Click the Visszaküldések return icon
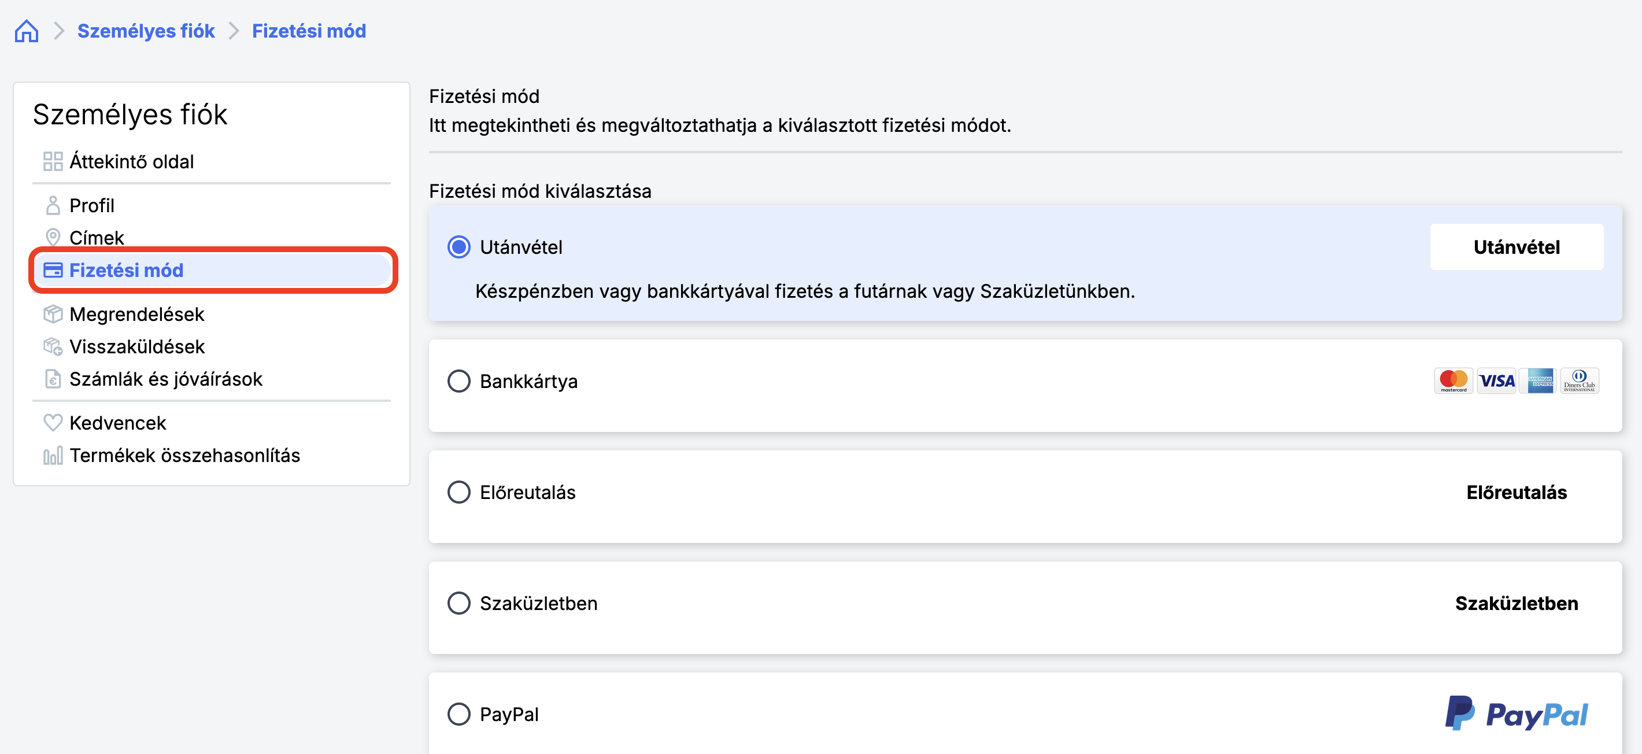The width and height of the screenshot is (1642, 754). pos(53,347)
